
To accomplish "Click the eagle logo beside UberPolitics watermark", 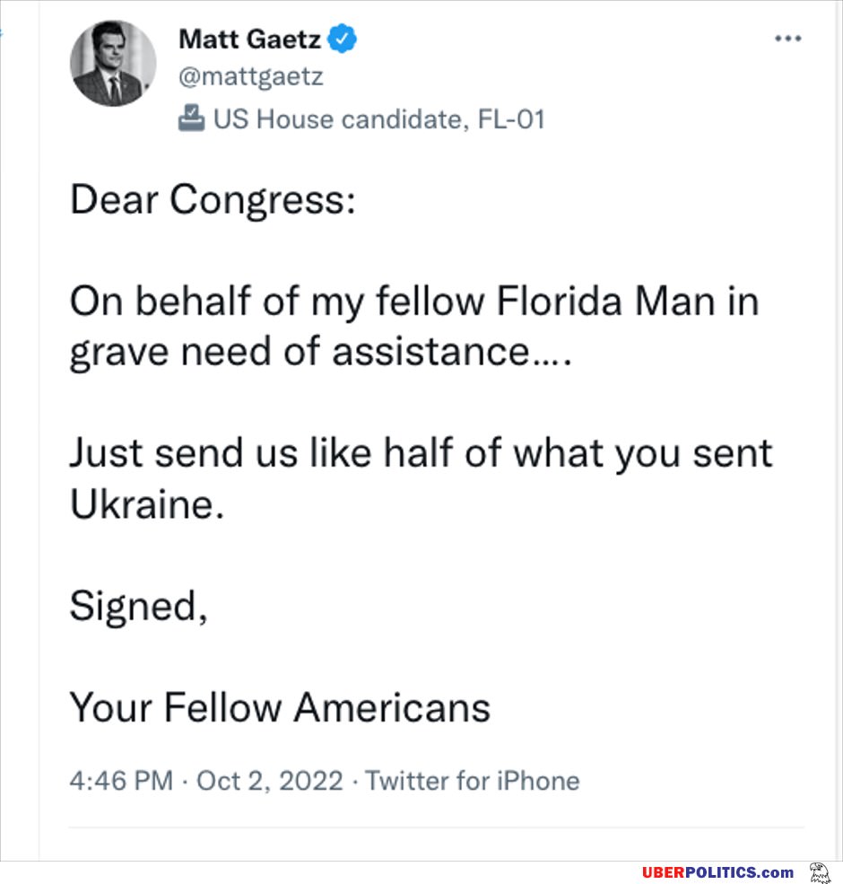I will (x=820, y=871).
